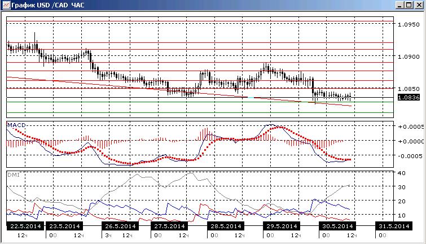Select the 22.5.2014 date marker
426x244 pixels.
[25, 226]
